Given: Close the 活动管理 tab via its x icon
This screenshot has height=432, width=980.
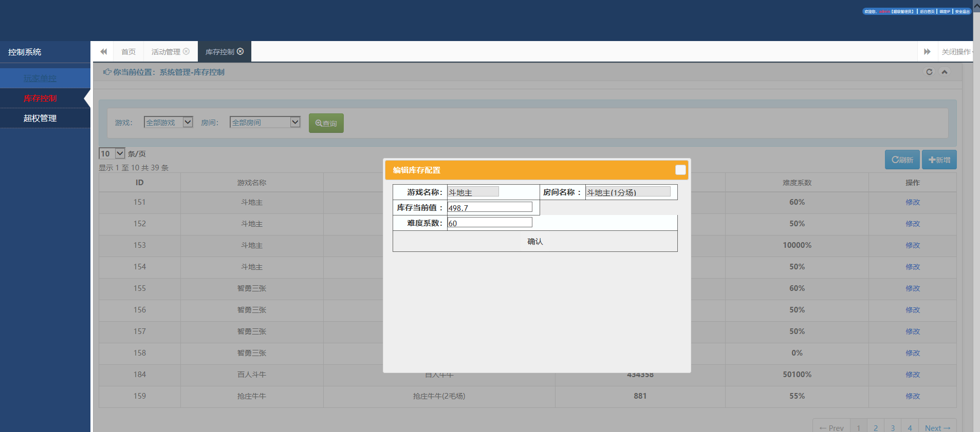Looking at the screenshot, I should pos(187,51).
